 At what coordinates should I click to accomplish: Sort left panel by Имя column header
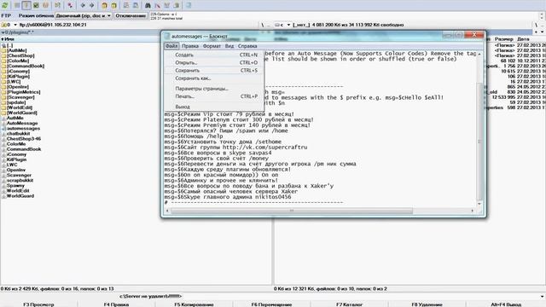tap(9, 39)
